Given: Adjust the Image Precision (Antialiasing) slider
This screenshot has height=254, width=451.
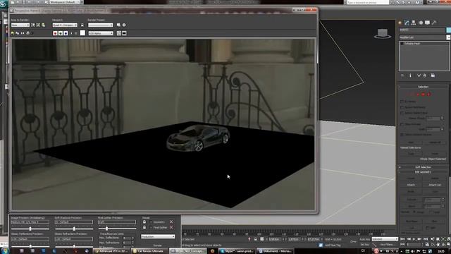Looking at the screenshot, I should 30,229.
